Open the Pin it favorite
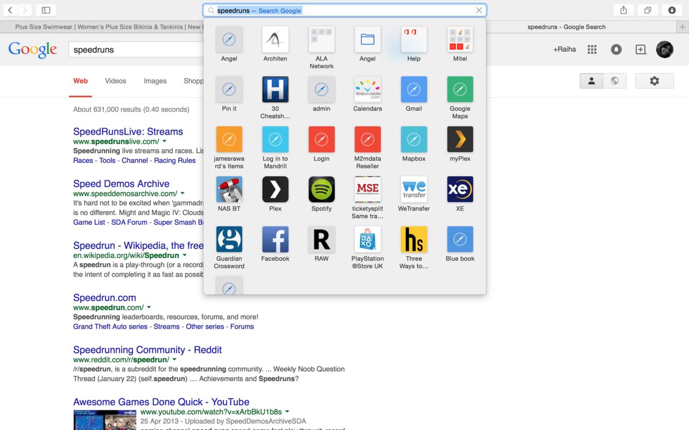 tap(229, 89)
